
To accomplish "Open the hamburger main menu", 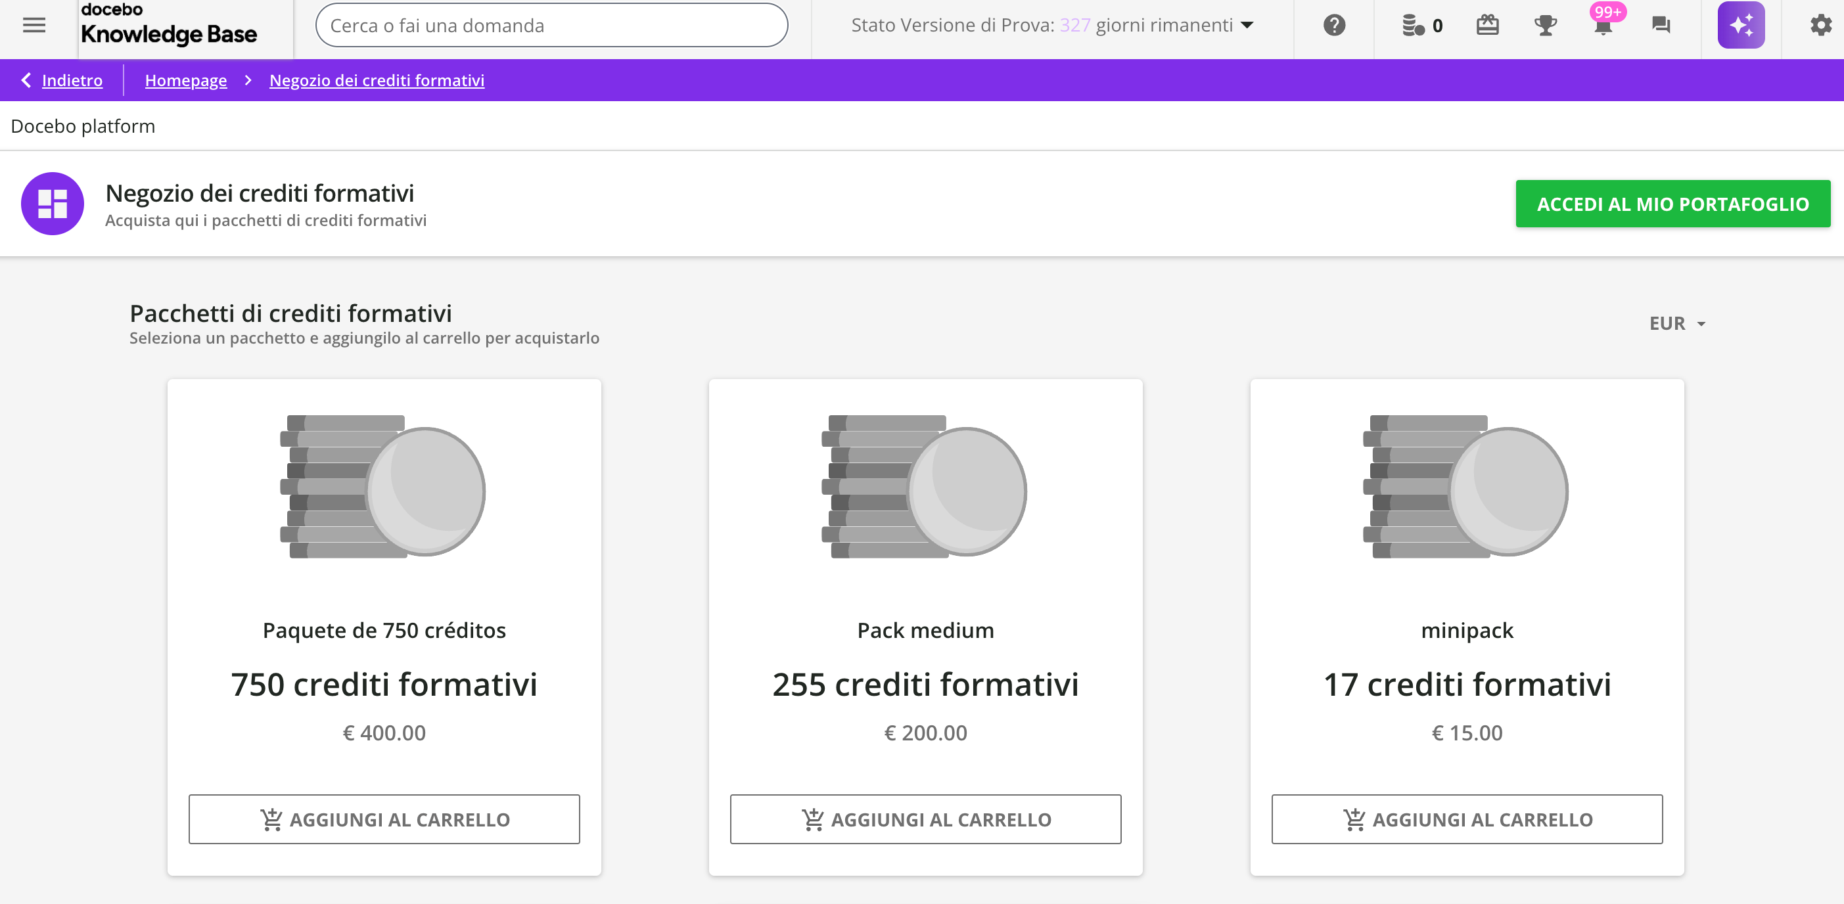I will [34, 25].
